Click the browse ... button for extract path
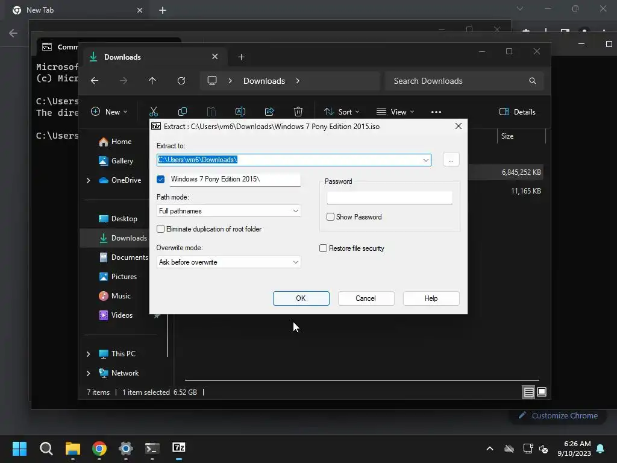 click(x=451, y=159)
